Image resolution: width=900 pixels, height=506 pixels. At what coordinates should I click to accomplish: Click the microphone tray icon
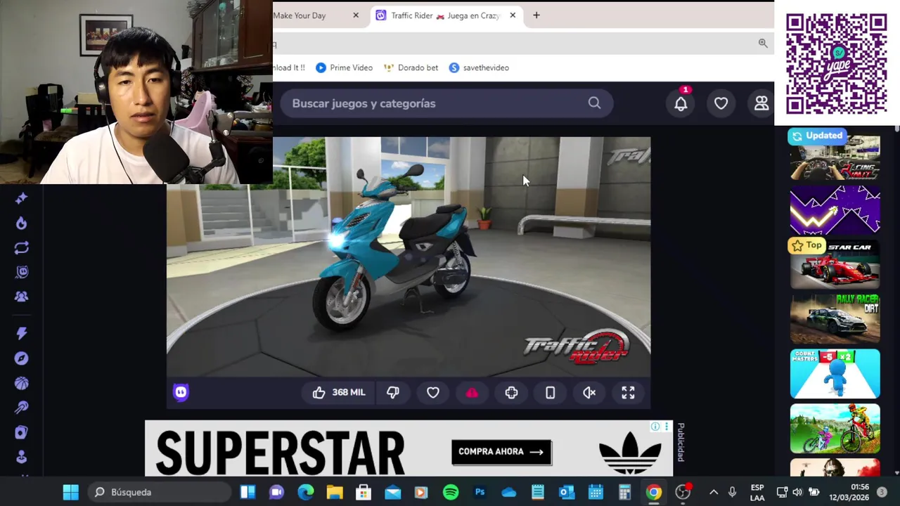pyautogui.click(x=732, y=492)
